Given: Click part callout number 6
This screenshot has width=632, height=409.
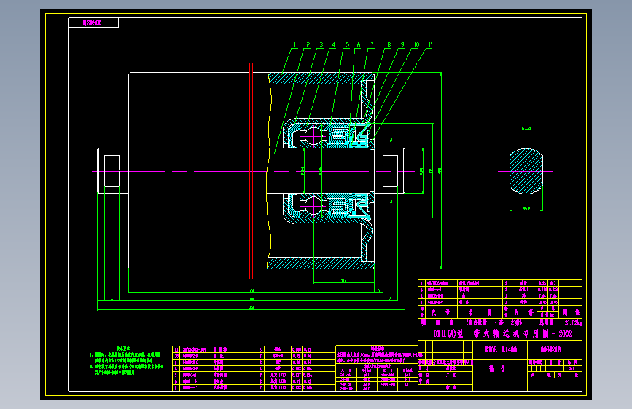Looking at the screenshot, I should pos(359,45).
